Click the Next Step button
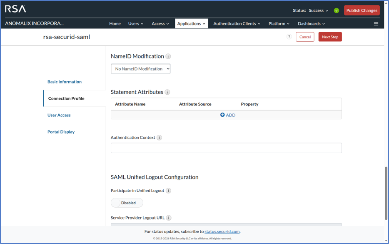 click(x=330, y=37)
